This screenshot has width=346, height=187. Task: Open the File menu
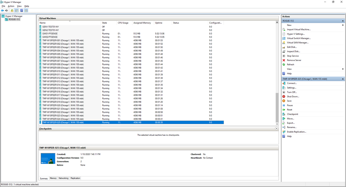pos(3,6)
